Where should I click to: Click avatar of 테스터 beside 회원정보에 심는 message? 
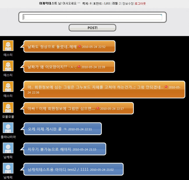(x=8, y=86)
